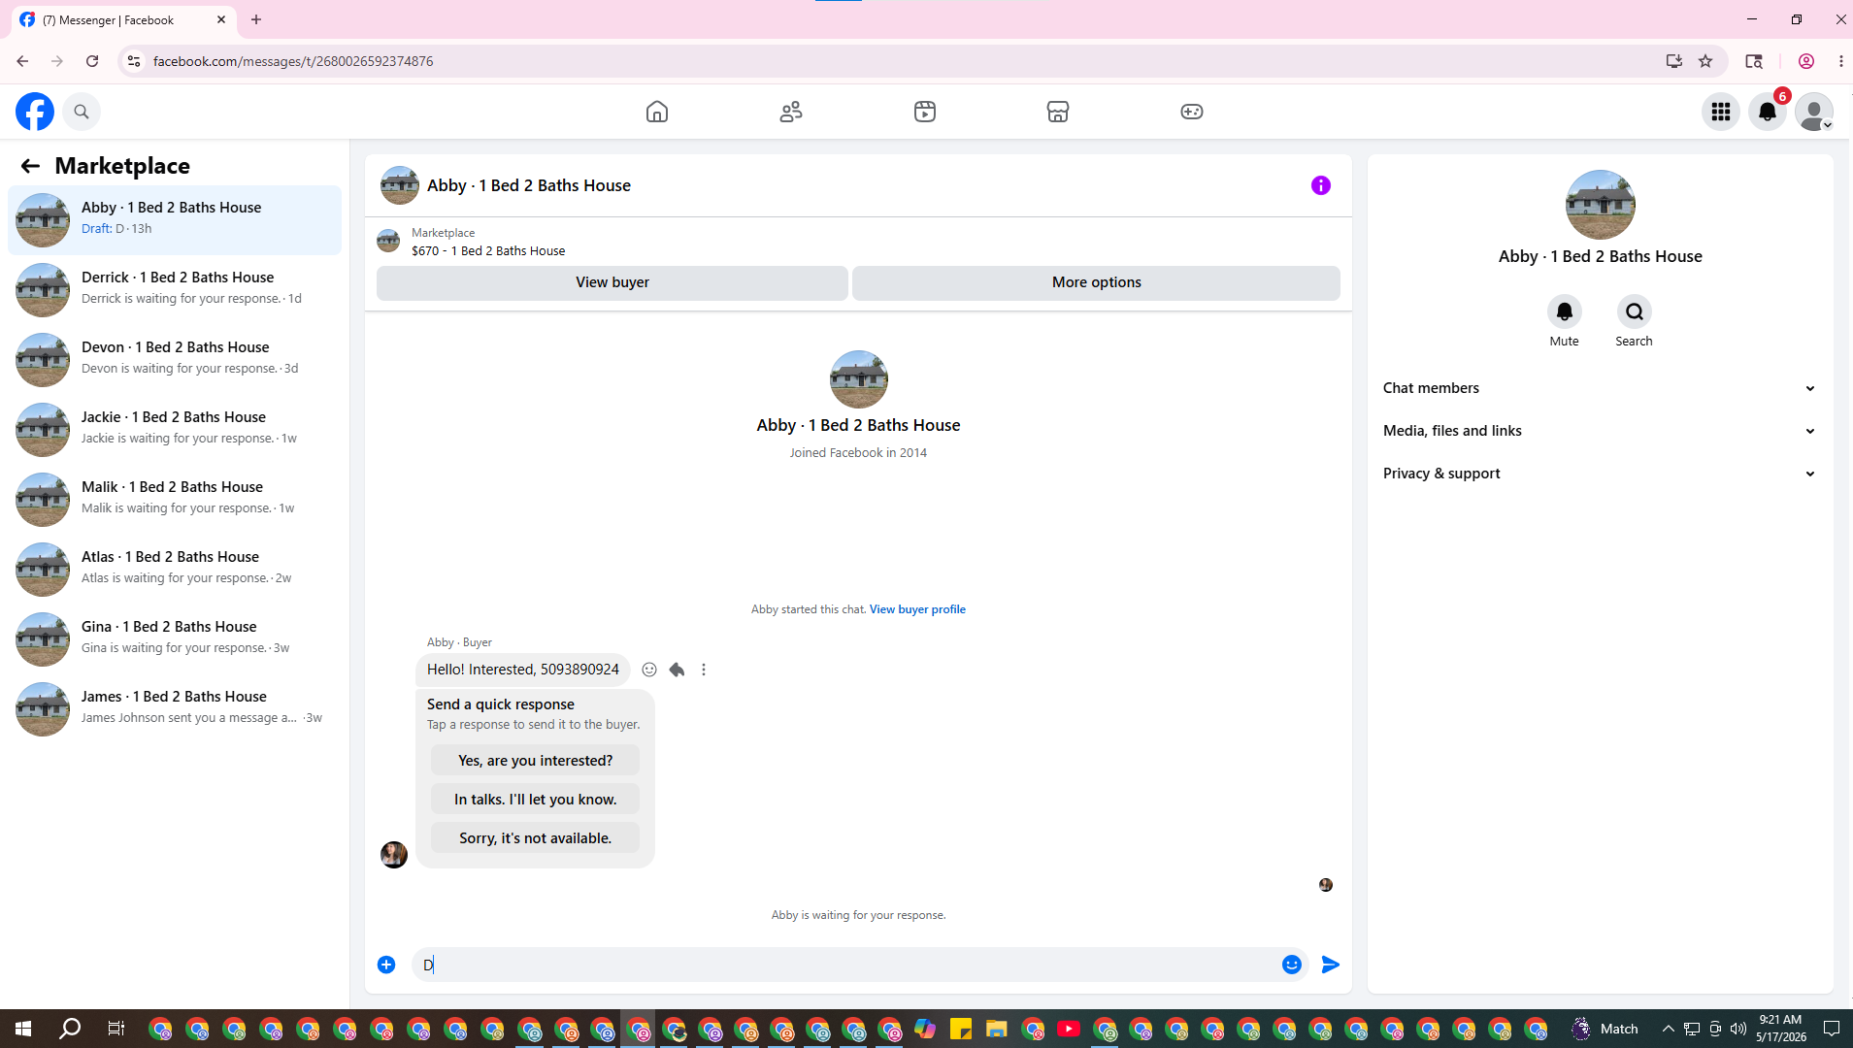Viewport: 1853px width, 1048px height.
Task: Send quick response "Sorry, it's not available."
Action: click(535, 838)
